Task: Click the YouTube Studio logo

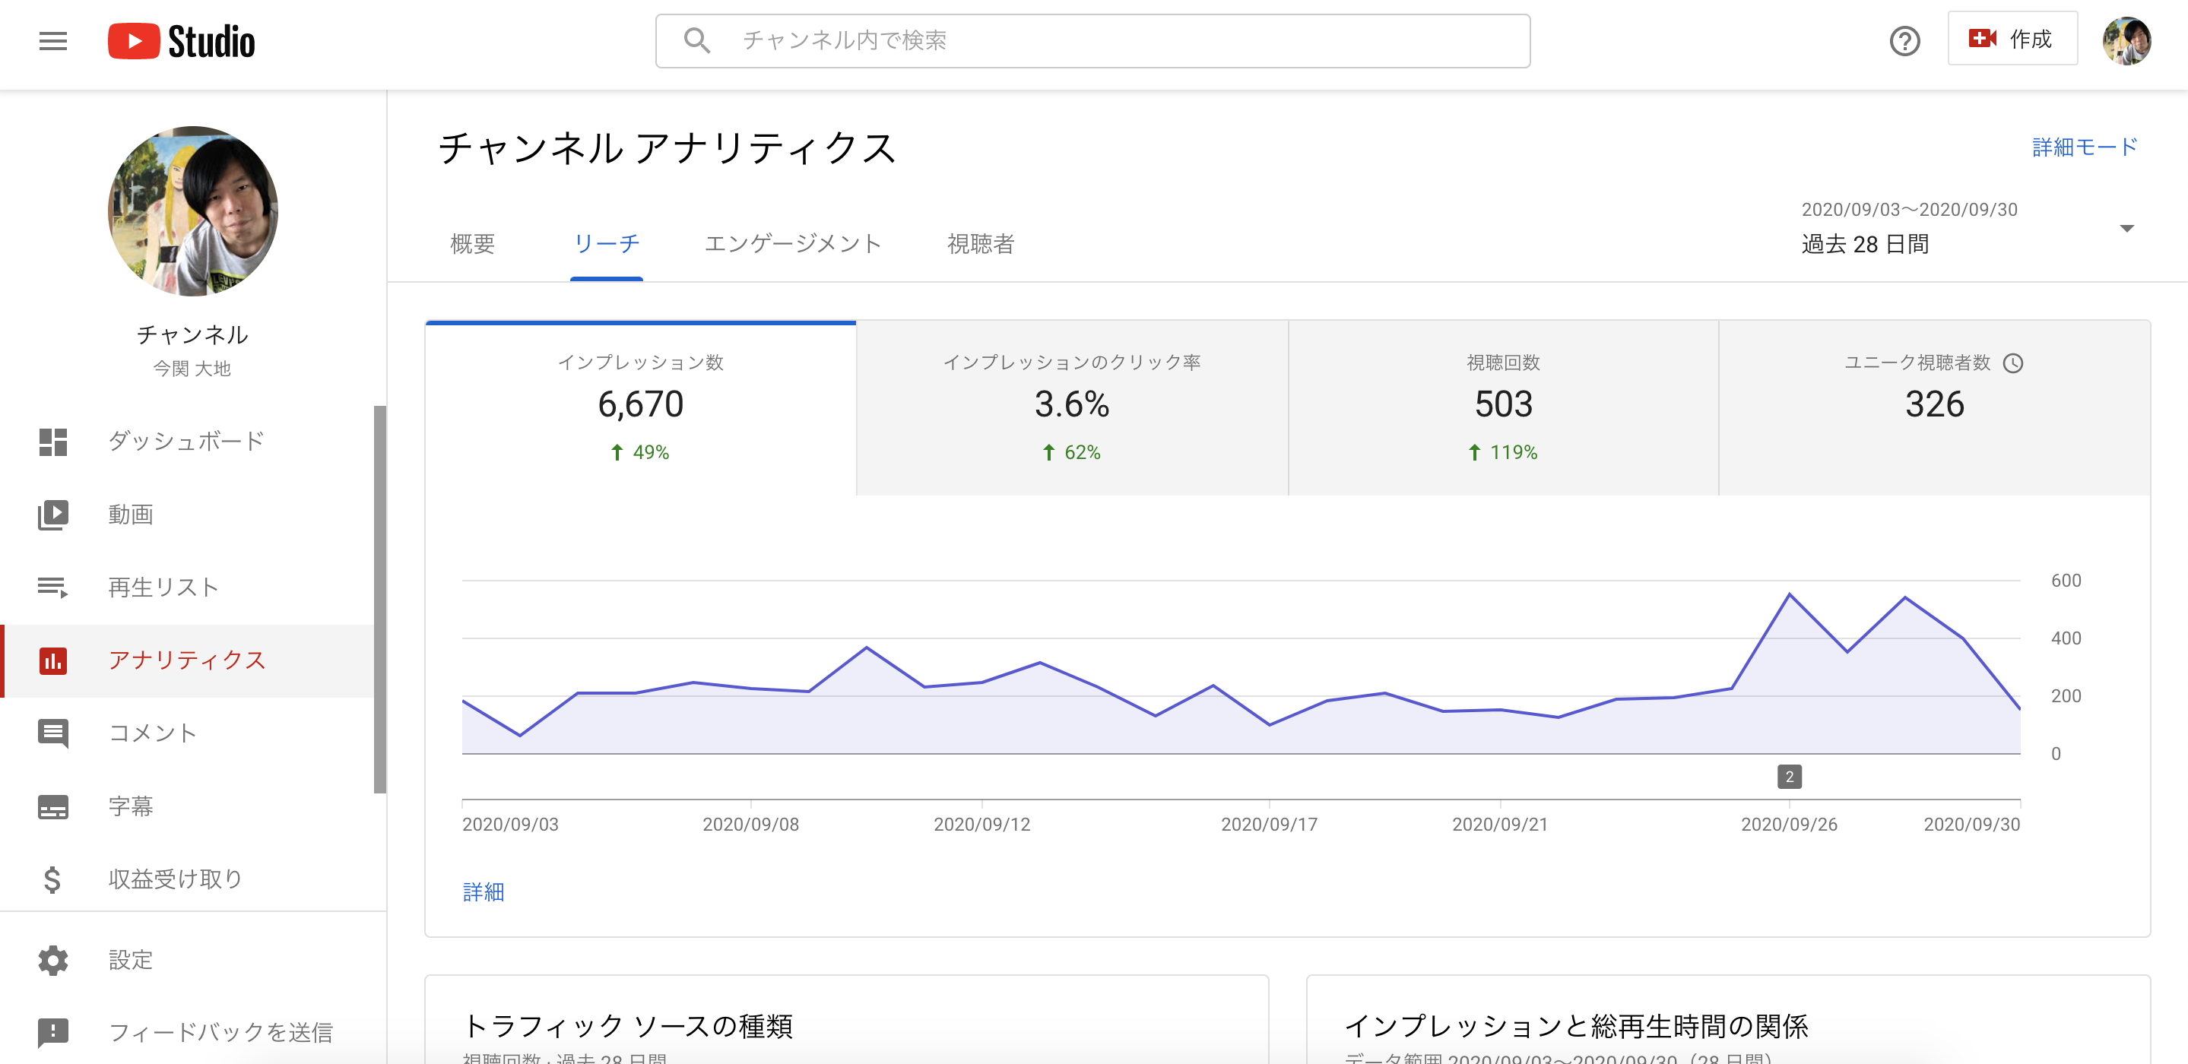Action: point(181,41)
